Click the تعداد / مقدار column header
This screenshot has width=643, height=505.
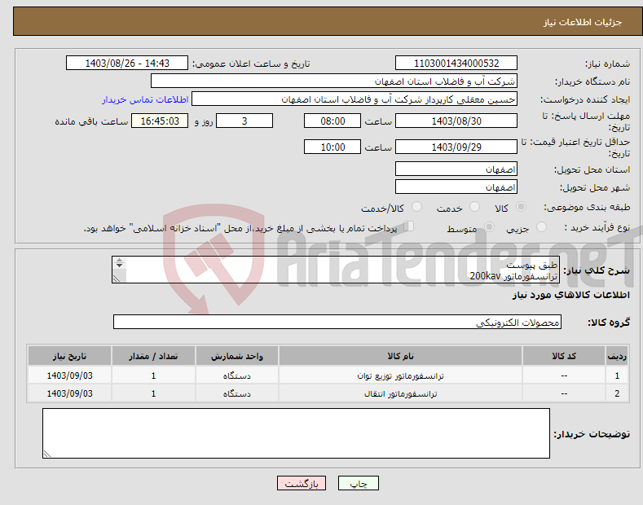click(x=153, y=356)
